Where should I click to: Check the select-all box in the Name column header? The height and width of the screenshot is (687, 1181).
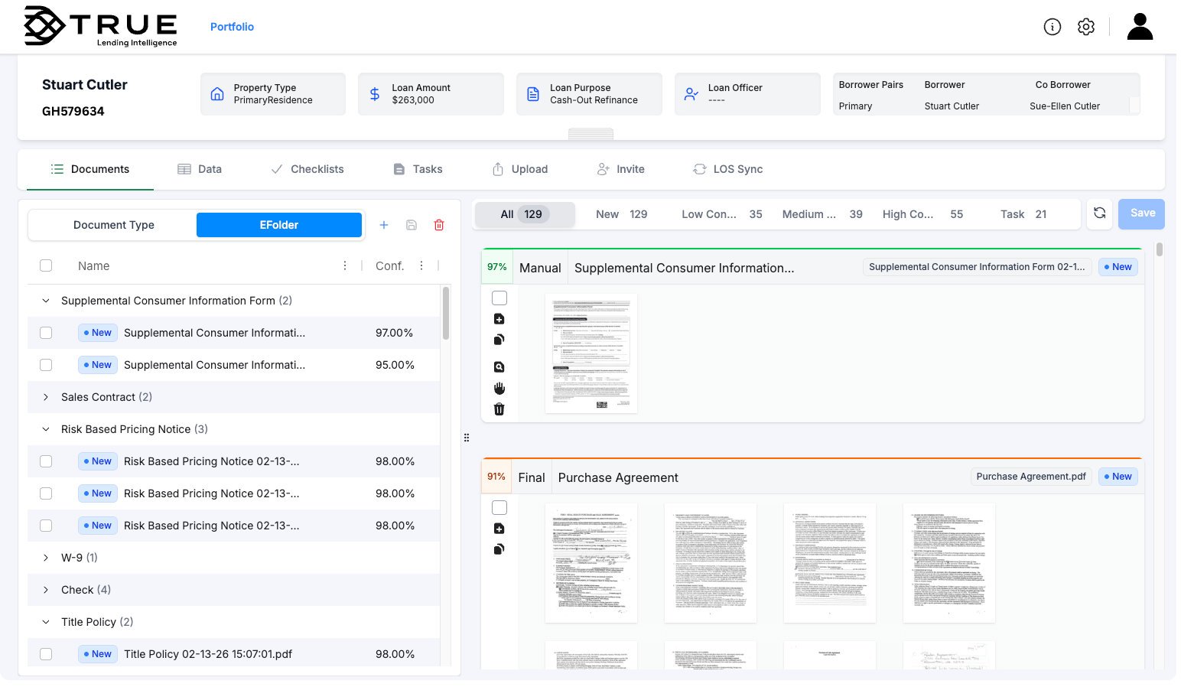46,265
